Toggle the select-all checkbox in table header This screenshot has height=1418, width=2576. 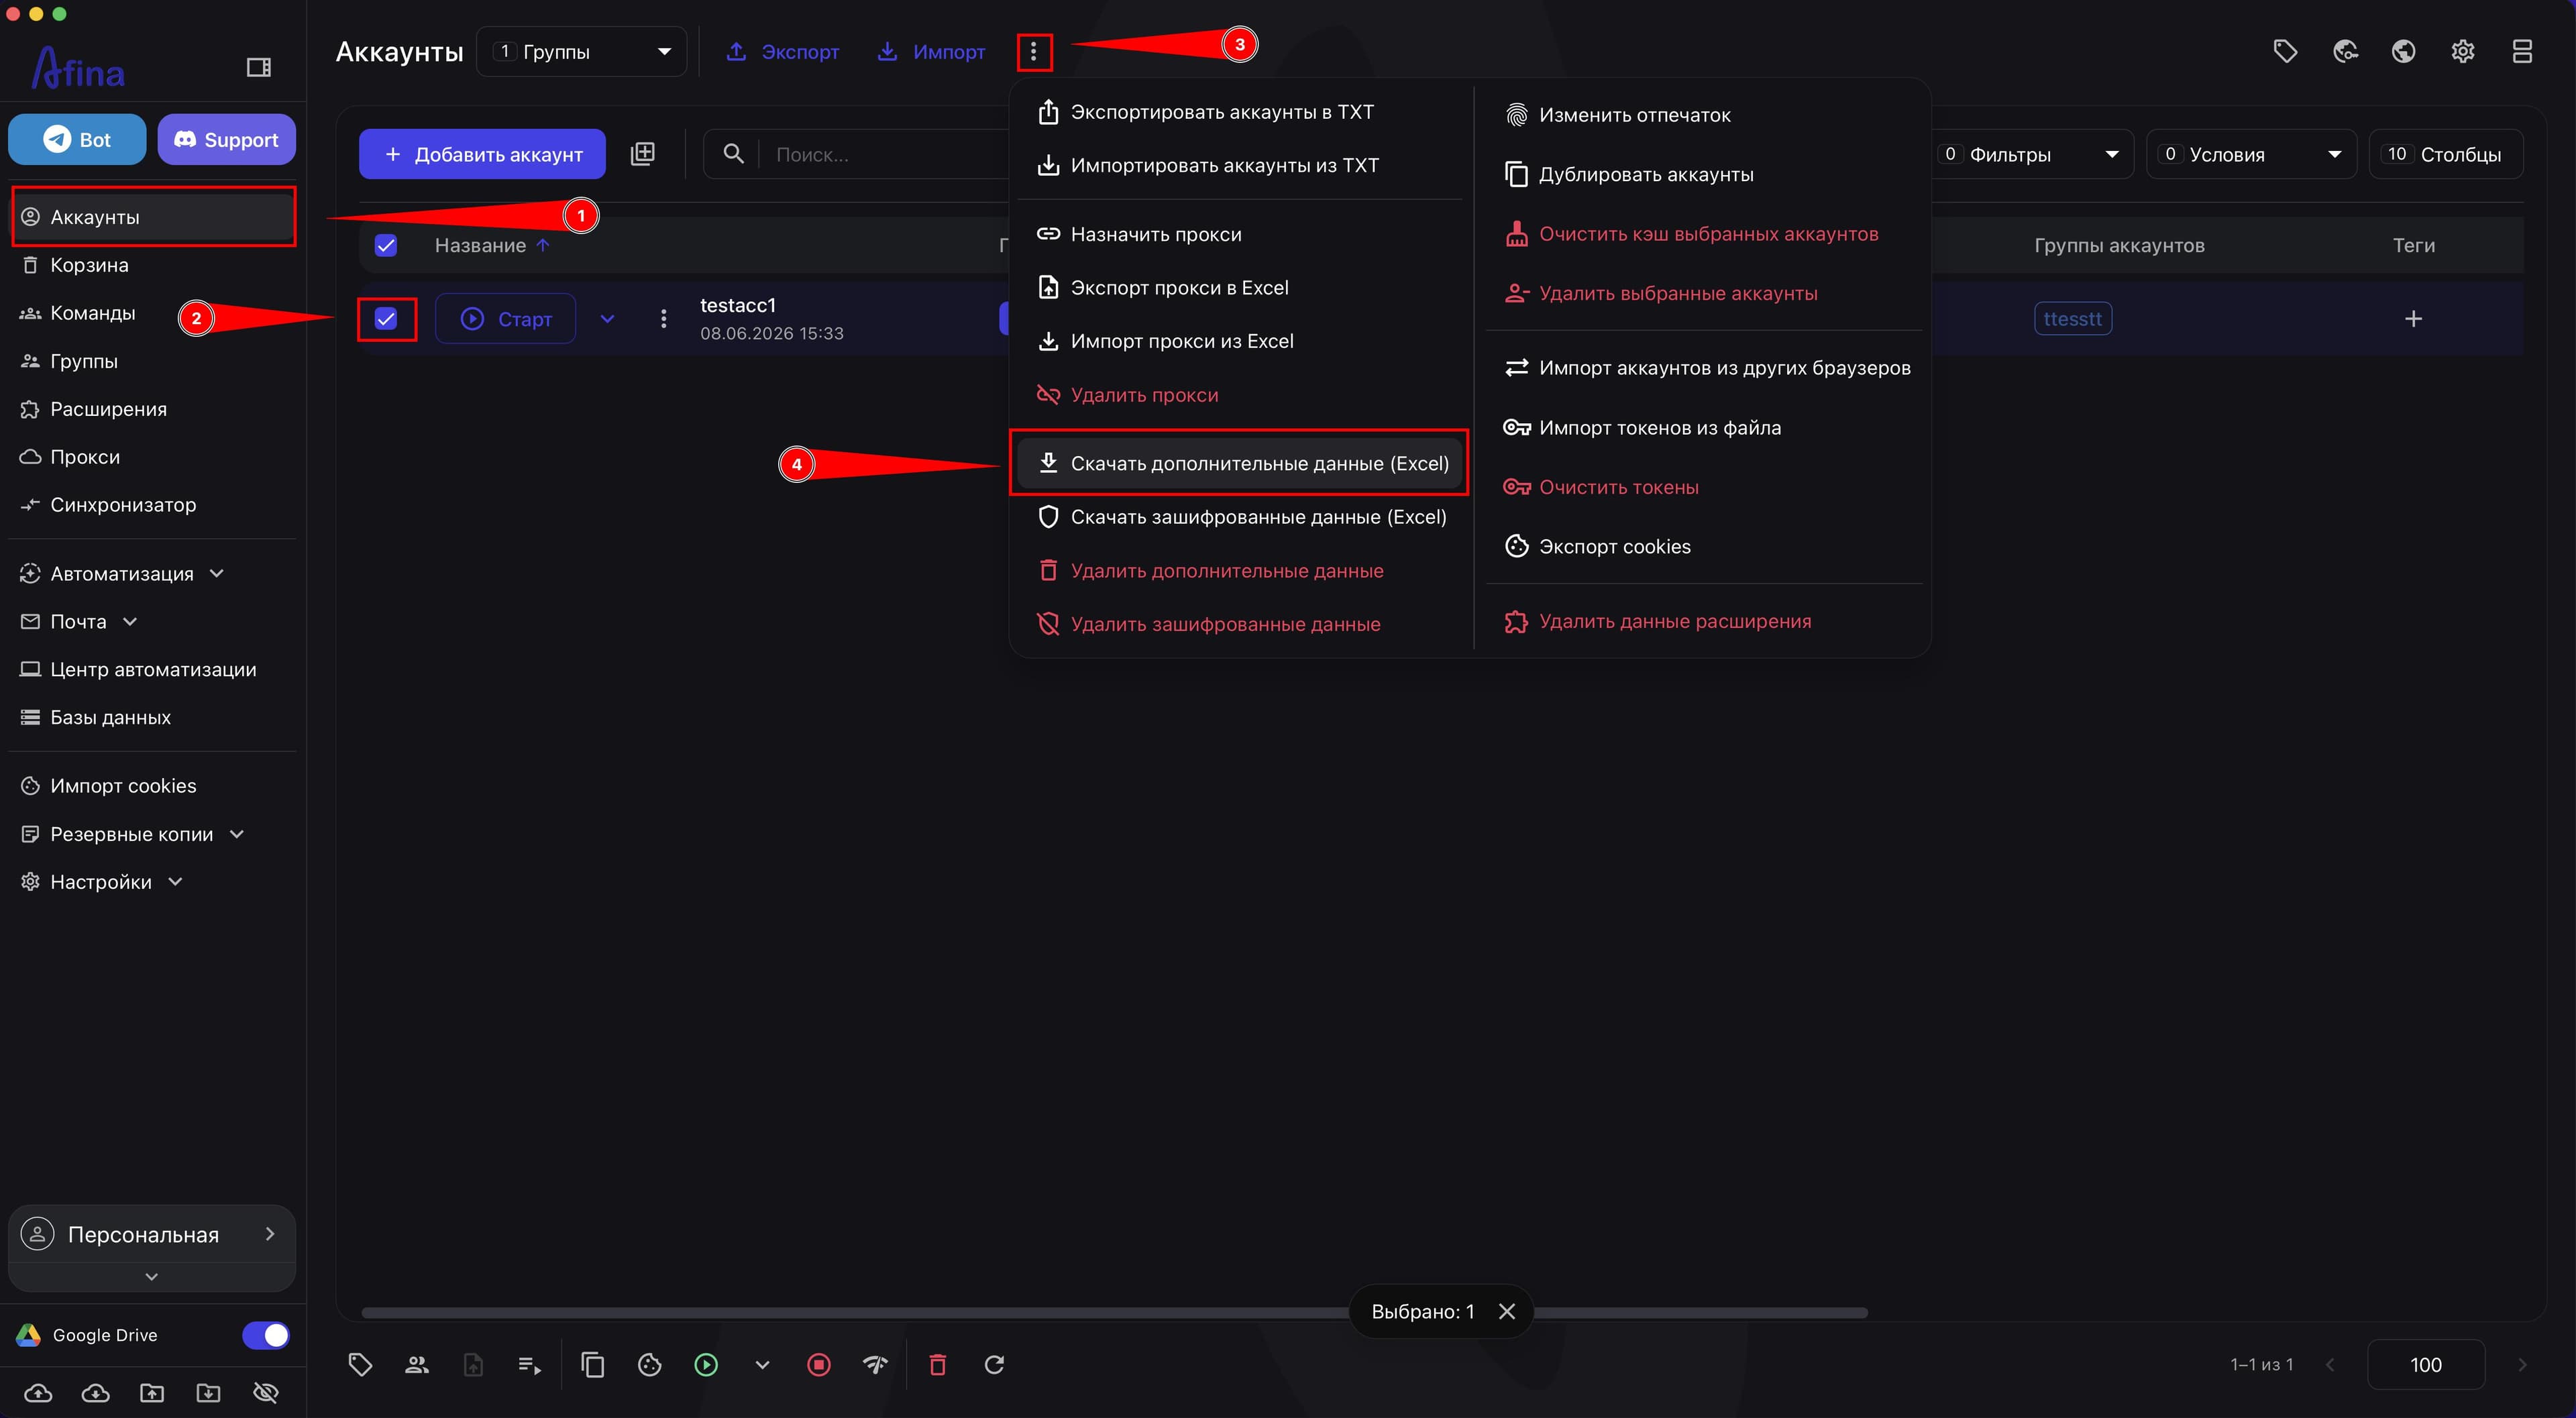(386, 245)
